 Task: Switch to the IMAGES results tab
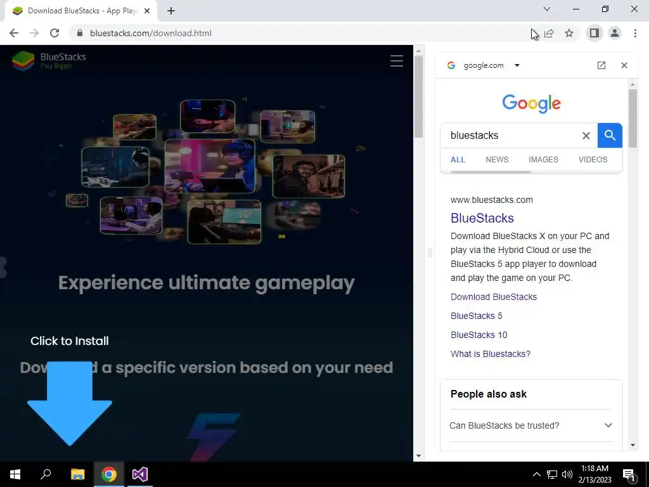tap(543, 159)
